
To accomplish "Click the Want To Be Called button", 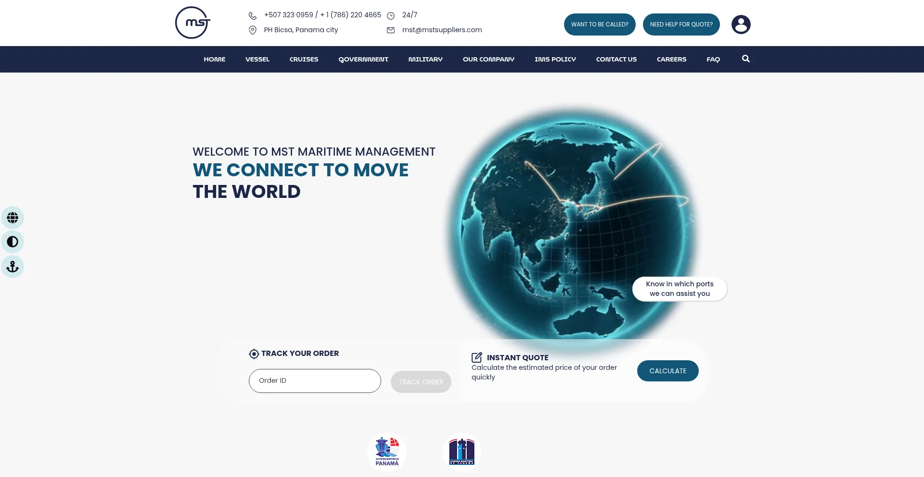I will click(600, 24).
